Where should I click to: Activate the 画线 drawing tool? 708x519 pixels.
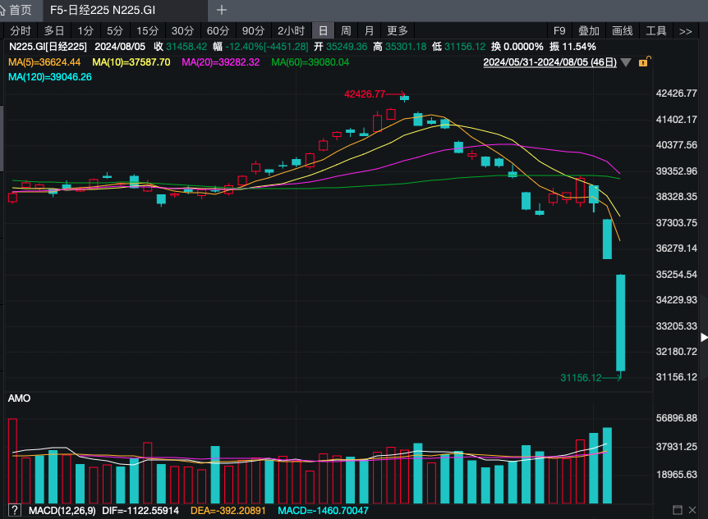pyautogui.click(x=623, y=31)
